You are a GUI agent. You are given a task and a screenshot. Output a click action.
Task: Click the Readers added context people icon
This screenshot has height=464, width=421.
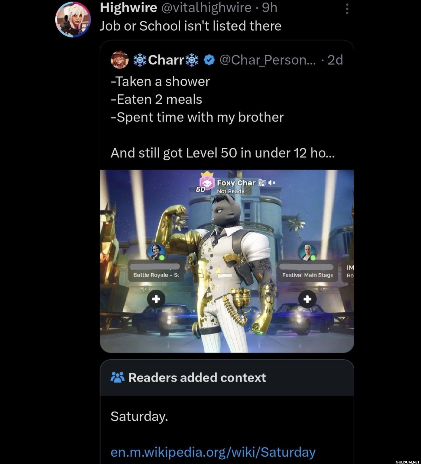[x=117, y=377]
